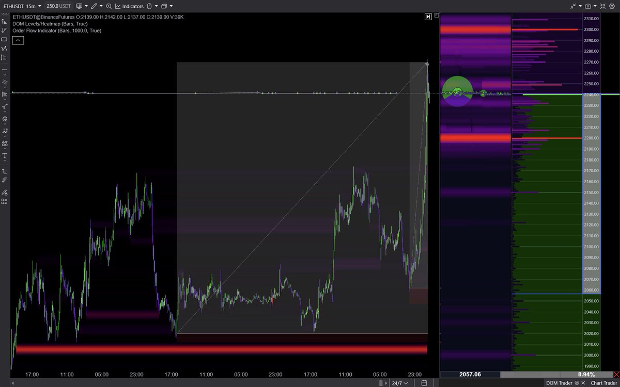This screenshot has height=387, width=620.
Task: Select the pitchfork drawing tool
Action: tap(4, 106)
